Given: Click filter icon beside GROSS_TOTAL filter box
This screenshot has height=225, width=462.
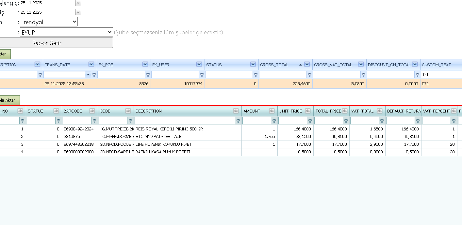Looking at the screenshot, I should click(x=310, y=75).
